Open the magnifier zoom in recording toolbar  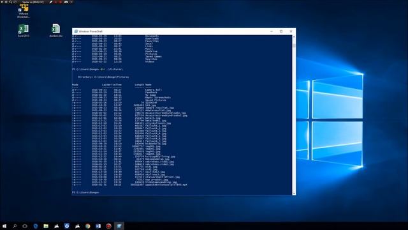[10, 2]
